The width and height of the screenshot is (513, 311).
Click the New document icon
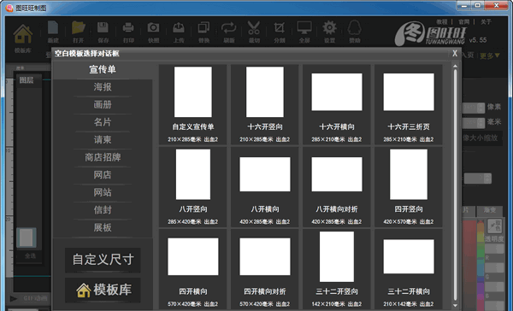pyautogui.click(x=53, y=28)
